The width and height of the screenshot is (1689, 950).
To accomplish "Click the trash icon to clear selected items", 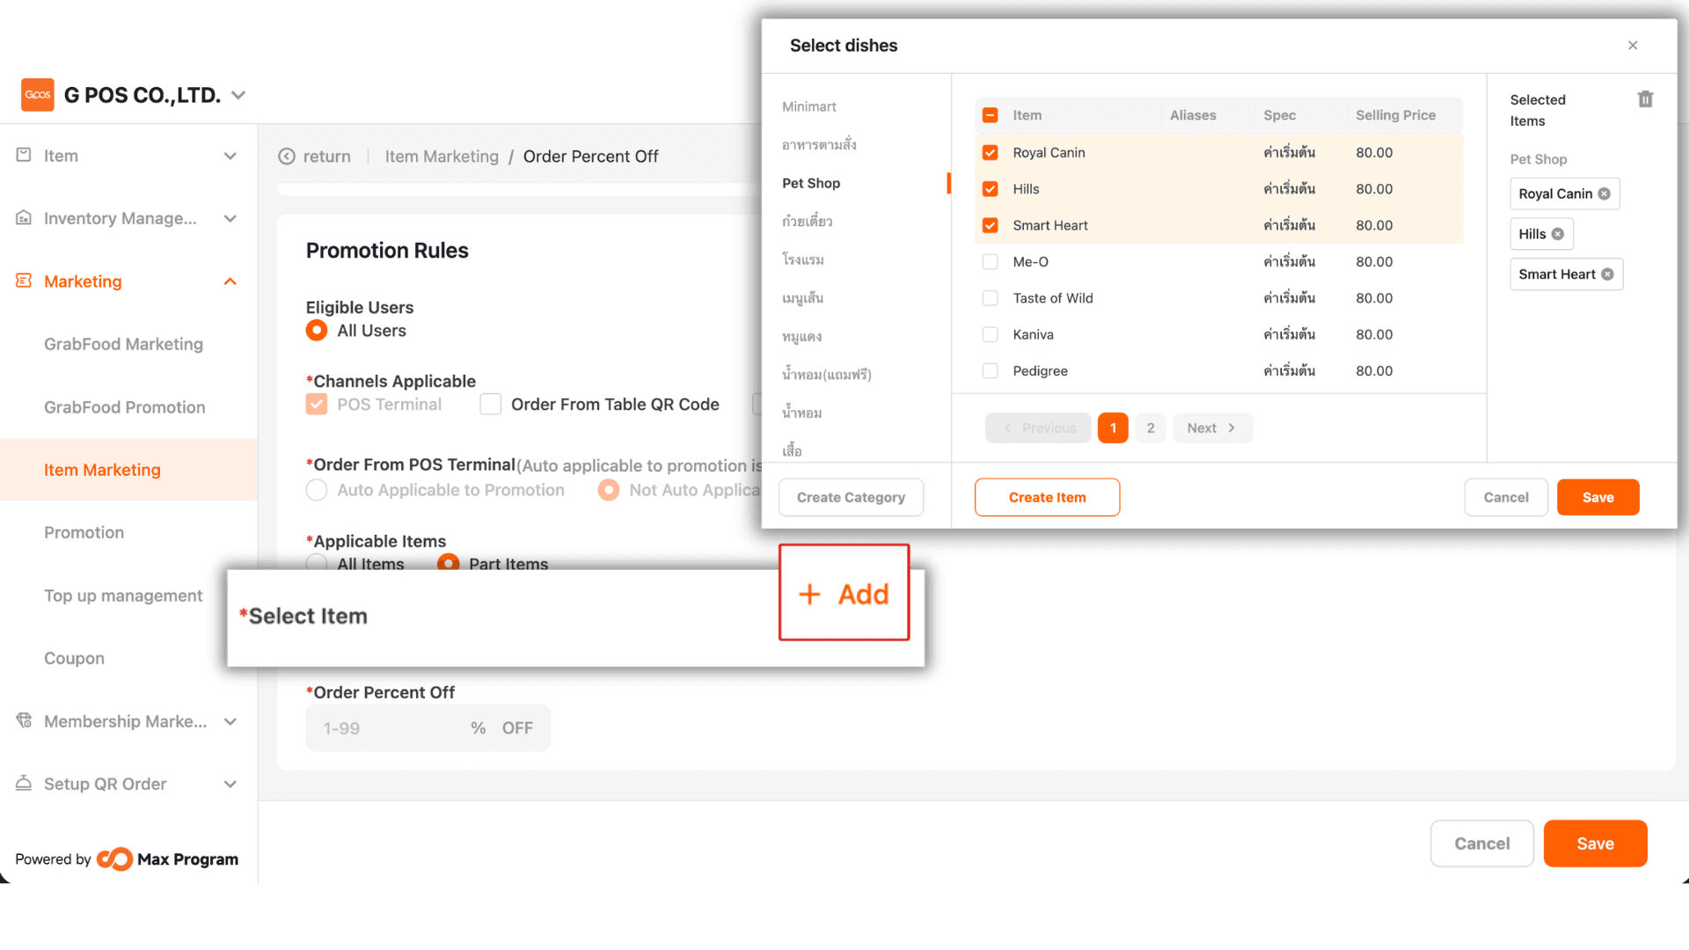I will [1645, 99].
